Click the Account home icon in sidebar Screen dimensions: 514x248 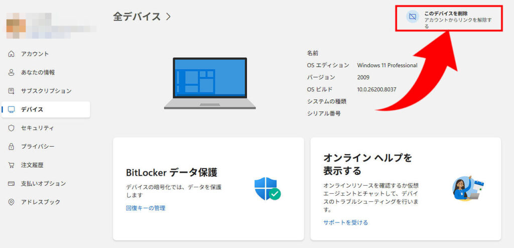12,54
